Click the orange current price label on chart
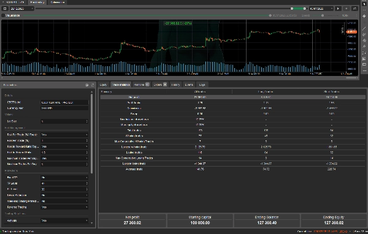Screen dimensions: 368x234 (x=351, y=32)
